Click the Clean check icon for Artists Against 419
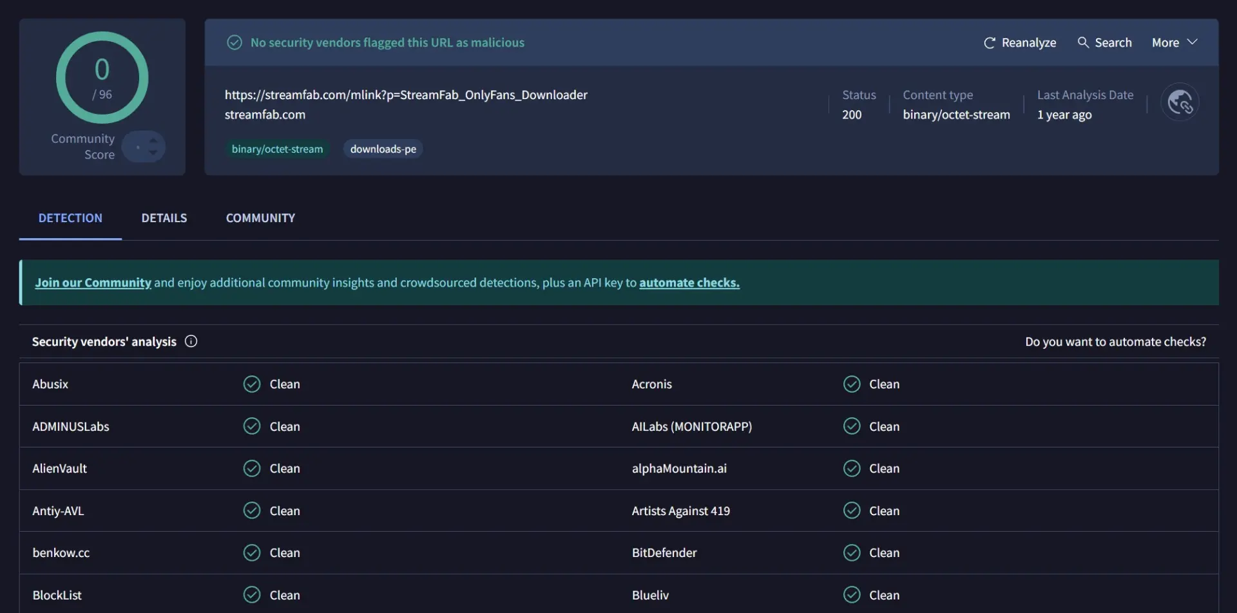 [x=852, y=511]
